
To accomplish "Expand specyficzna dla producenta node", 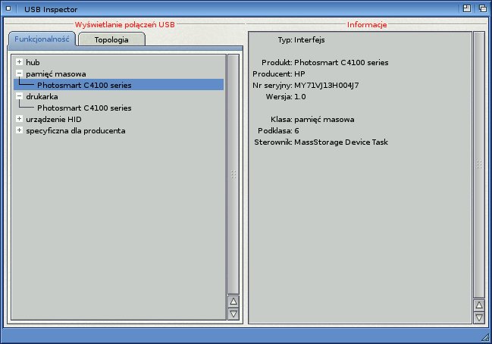I will (x=19, y=130).
